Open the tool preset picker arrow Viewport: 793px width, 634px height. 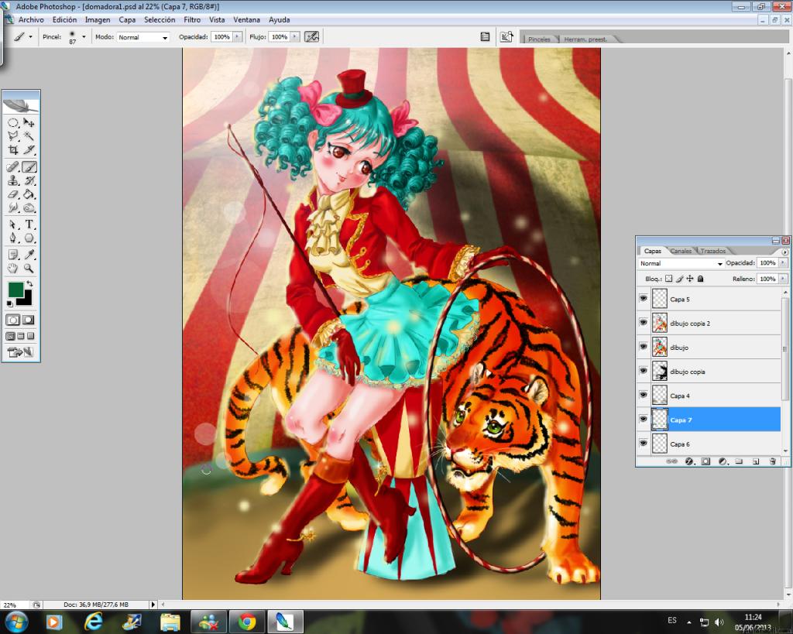pyautogui.click(x=30, y=37)
